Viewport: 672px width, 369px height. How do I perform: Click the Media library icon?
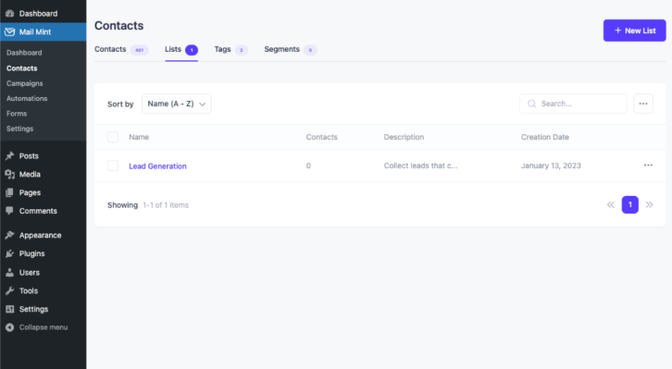[x=9, y=174]
